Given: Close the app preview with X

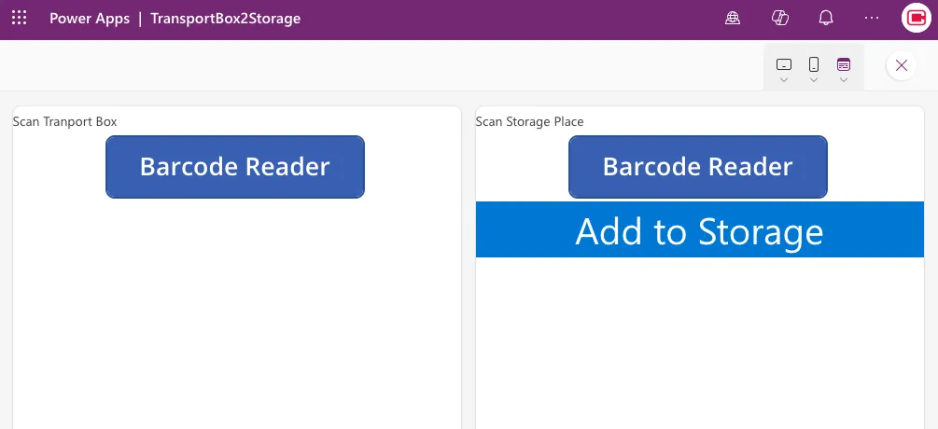Looking at the screenshot, I should (x=901, y=65).
